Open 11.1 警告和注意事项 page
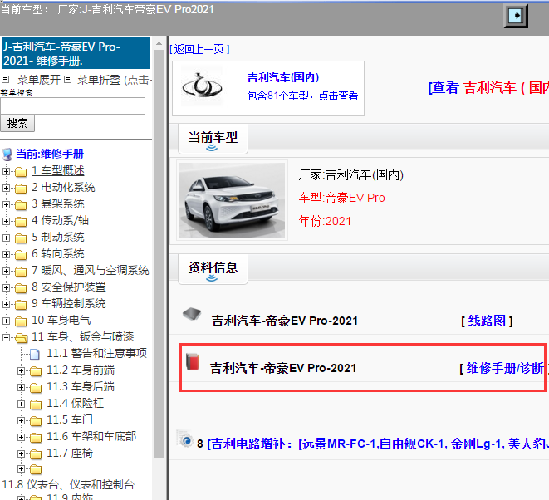Viewport: 549px width, 500px height. [97, 353]
